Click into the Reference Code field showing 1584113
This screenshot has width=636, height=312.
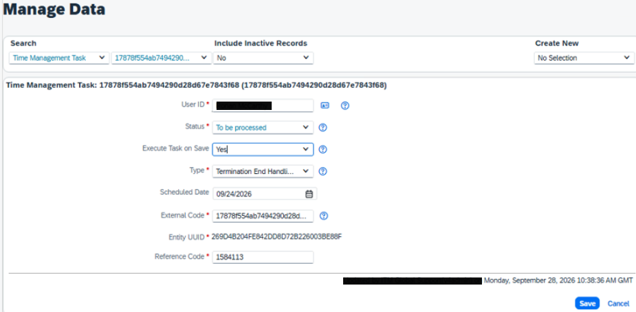(x=263, y=257)
